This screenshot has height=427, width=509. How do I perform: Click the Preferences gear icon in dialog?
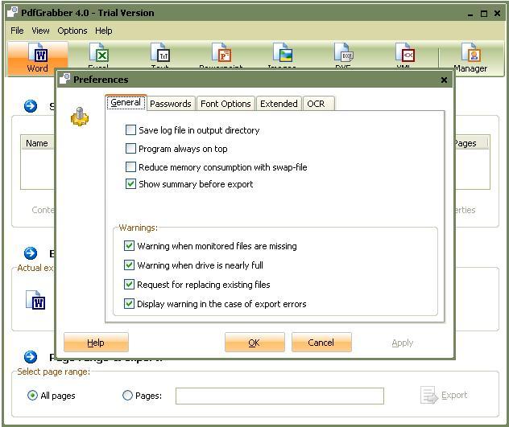point(80,117)
